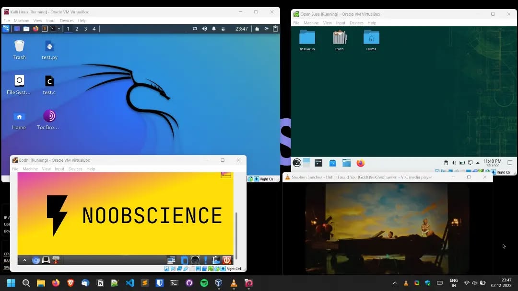Open the Kali applications menu dragon icon
The height and width of the screenshot is (291, 518).
pos(6,29)
